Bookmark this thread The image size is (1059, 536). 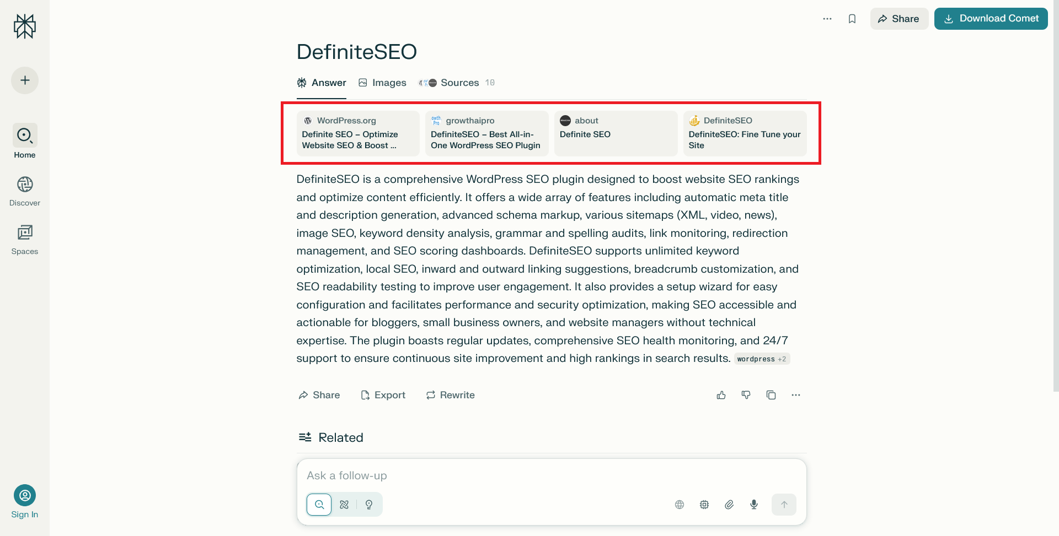[x=852, y=19]
